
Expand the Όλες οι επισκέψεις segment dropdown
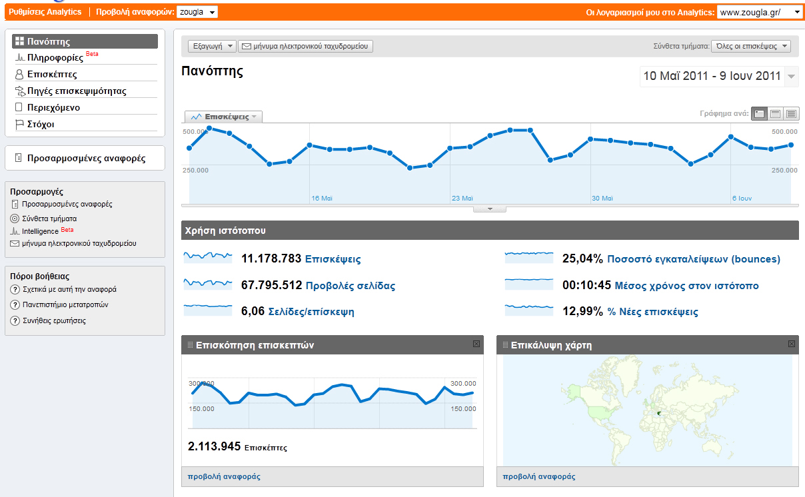(x=750, y=46)
